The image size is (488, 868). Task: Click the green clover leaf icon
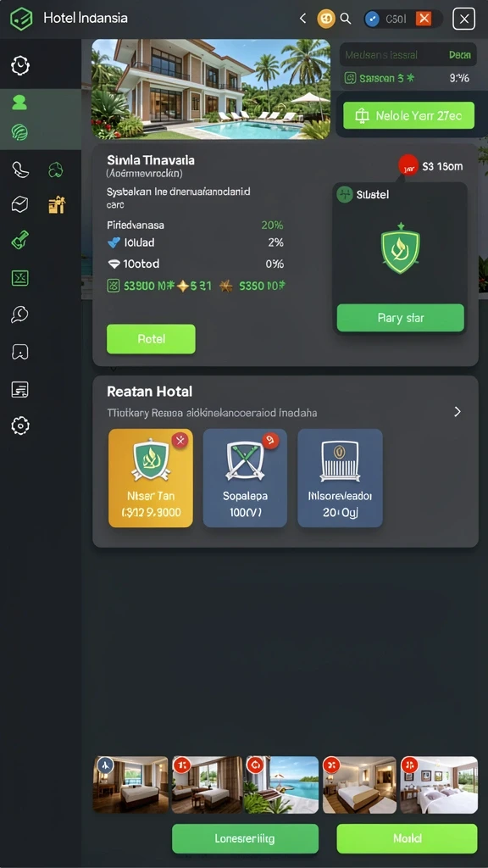(x=55, y=170)
